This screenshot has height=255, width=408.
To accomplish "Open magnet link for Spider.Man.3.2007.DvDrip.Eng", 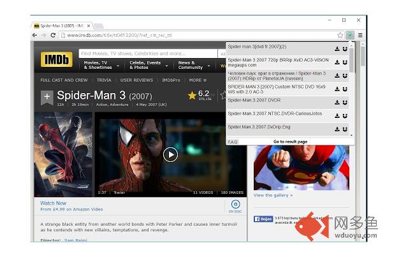I will click(x=345, y=129).
